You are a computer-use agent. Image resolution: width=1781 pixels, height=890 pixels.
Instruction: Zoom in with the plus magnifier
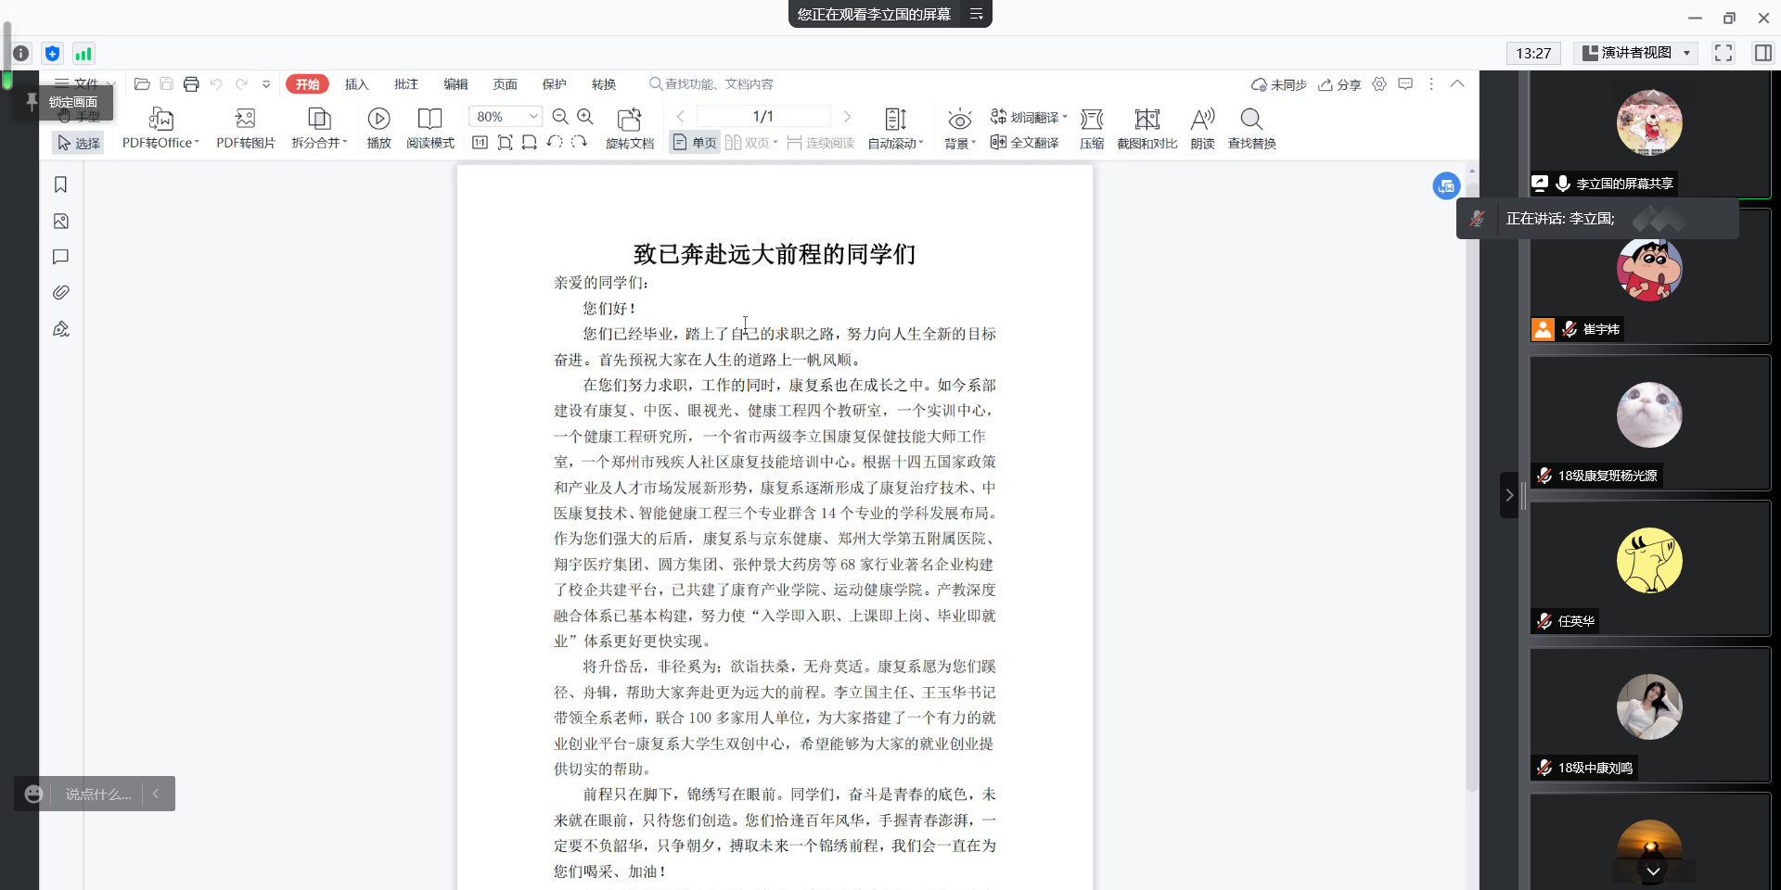pyautogui.click(x=585, y=116)
